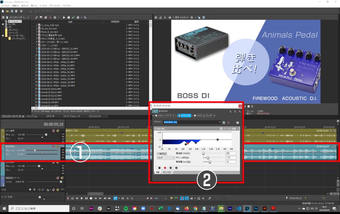Mute the メイン音声 track
Image resolution: width=340 pixels, height=214 pixels.
click(53, 131)
